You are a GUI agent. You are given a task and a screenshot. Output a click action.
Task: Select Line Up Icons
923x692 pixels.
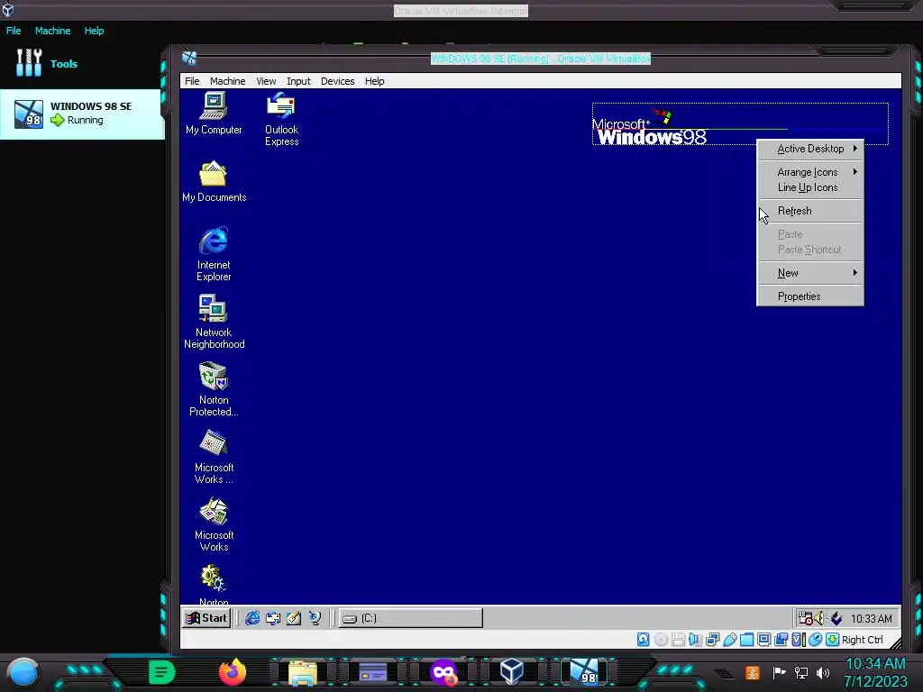point(810,187)
